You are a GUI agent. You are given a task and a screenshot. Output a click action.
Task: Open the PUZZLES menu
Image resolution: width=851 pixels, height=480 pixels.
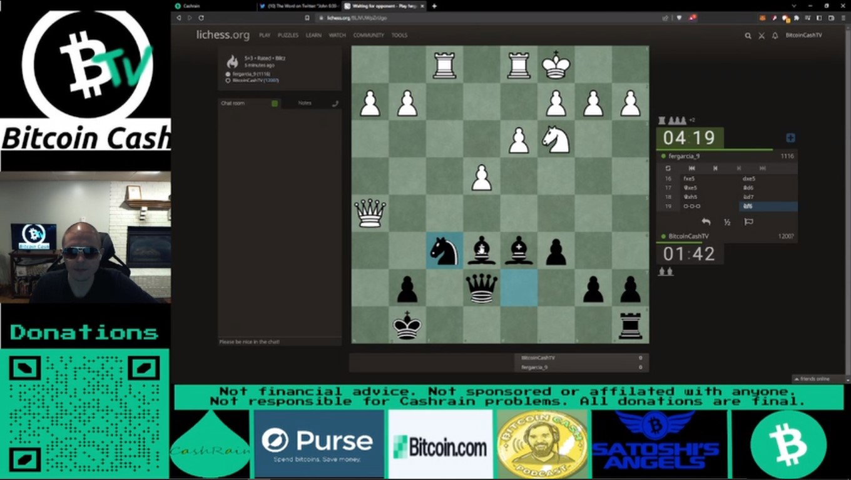pos(288,36)
